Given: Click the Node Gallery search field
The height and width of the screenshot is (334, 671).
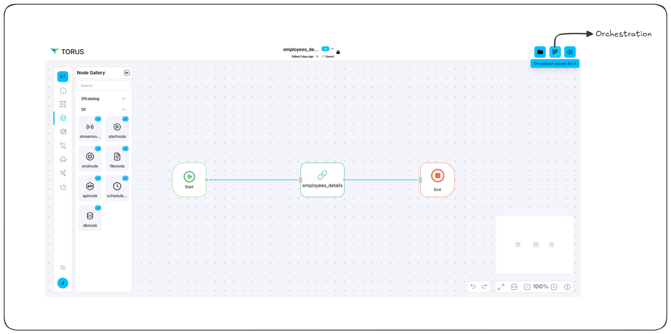Looking at the screenshot, I should (104, 86).
